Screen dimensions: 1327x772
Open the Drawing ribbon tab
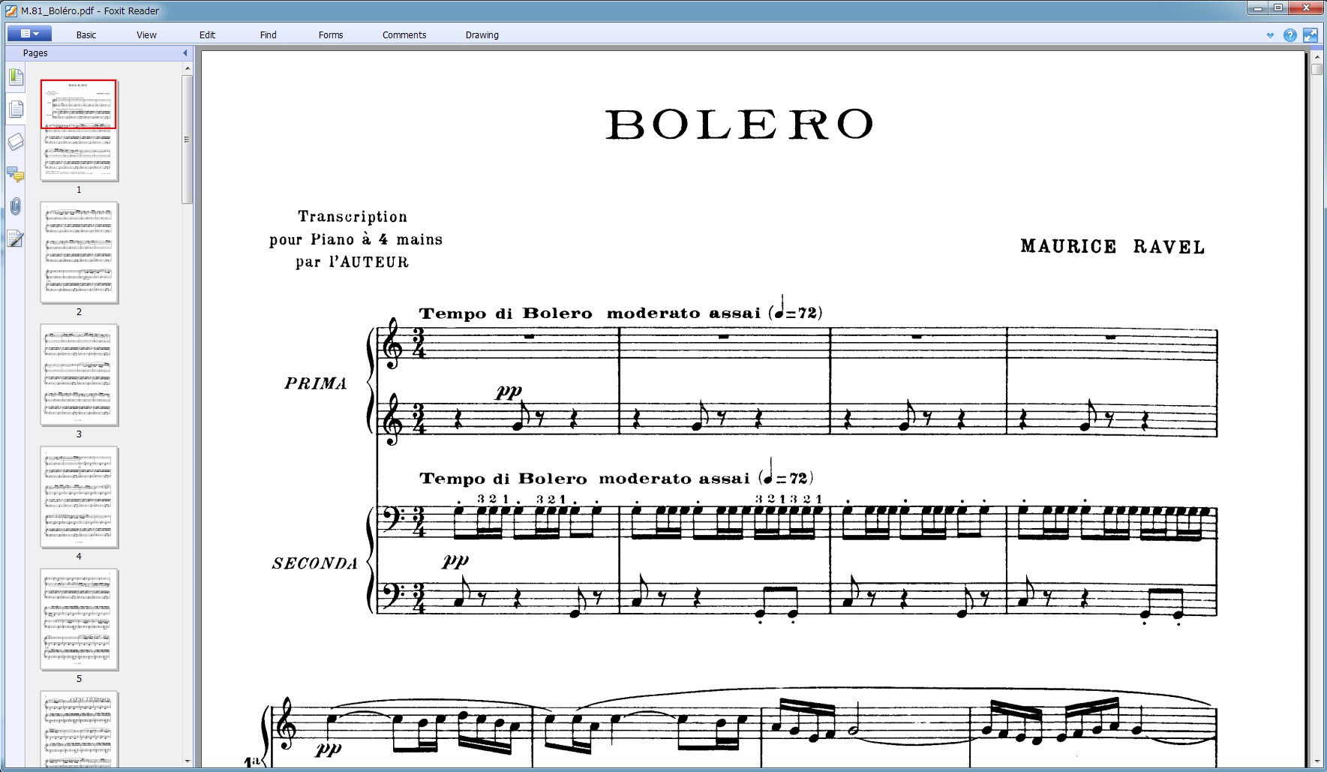[482, 35]
